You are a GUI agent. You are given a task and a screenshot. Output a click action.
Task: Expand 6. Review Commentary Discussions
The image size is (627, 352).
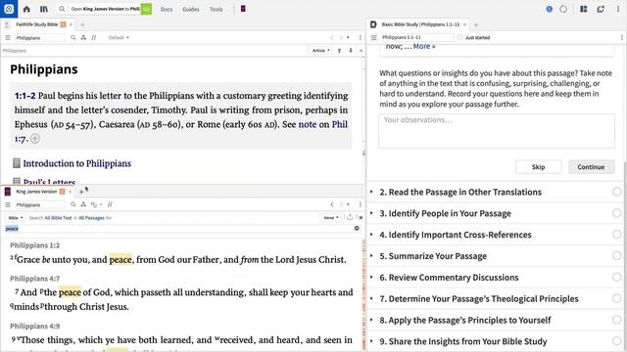click(449, 278)
